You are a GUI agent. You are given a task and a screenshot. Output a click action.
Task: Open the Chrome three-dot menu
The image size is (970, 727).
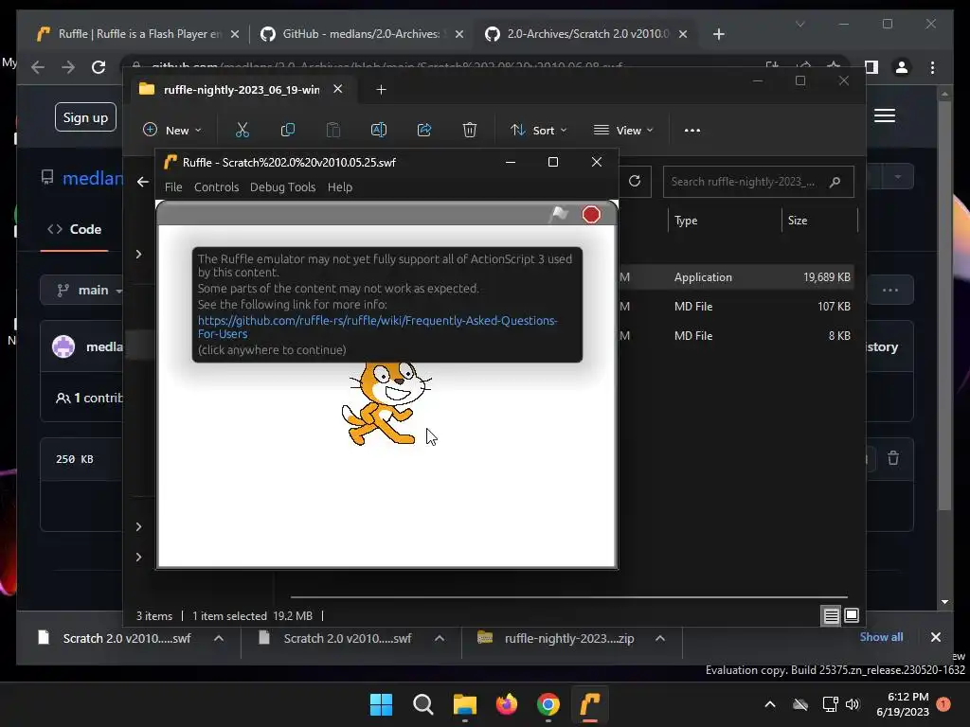[932, 67]
